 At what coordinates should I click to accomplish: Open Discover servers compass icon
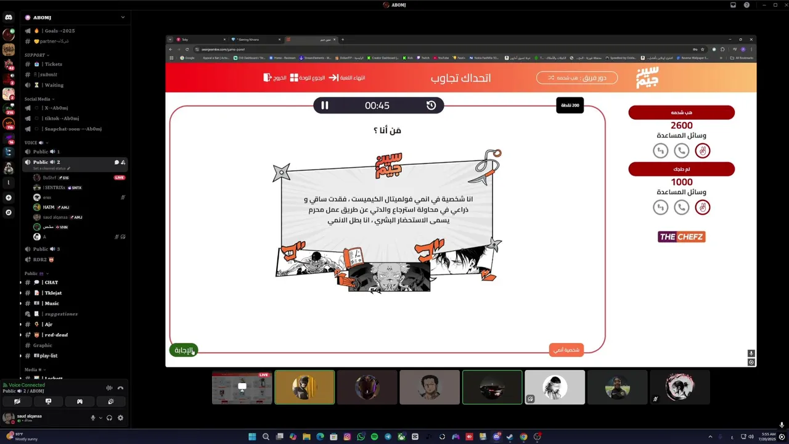click(9, 212)
